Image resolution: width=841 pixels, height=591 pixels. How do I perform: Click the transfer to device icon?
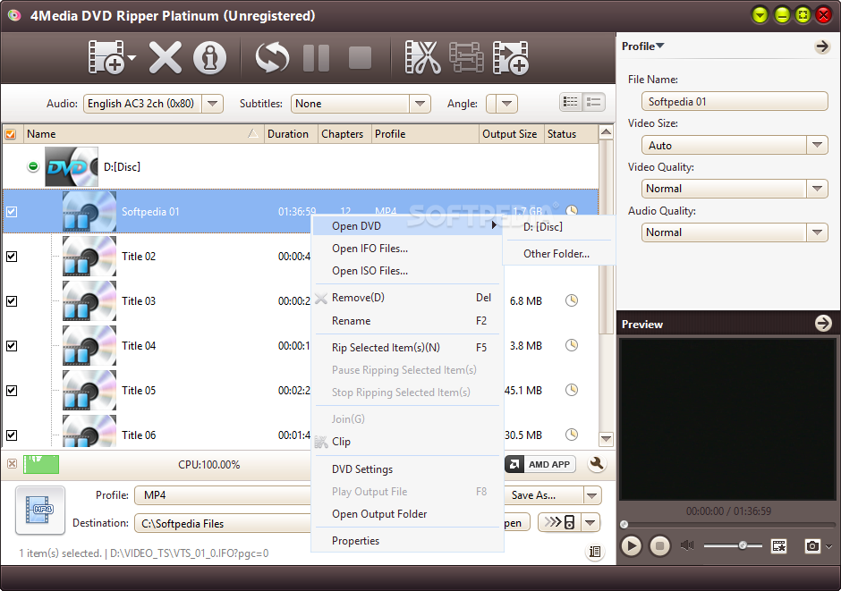(559, 522)
